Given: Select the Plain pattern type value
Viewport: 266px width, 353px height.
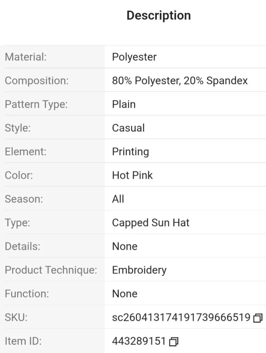Looking at the screenshot, I should coord(124,104).
